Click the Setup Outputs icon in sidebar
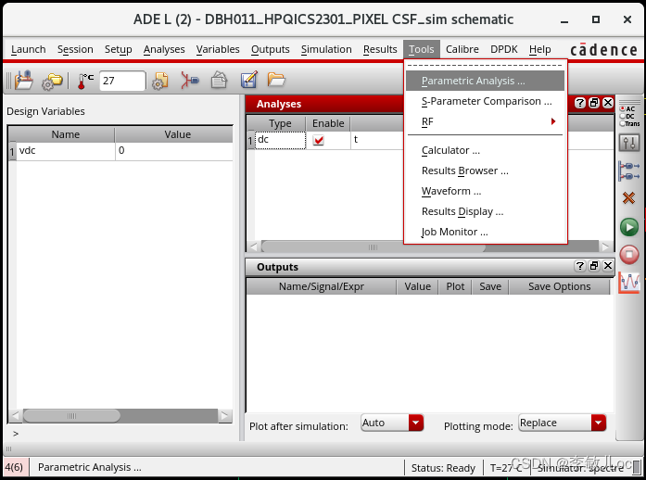 click(629, 171)
